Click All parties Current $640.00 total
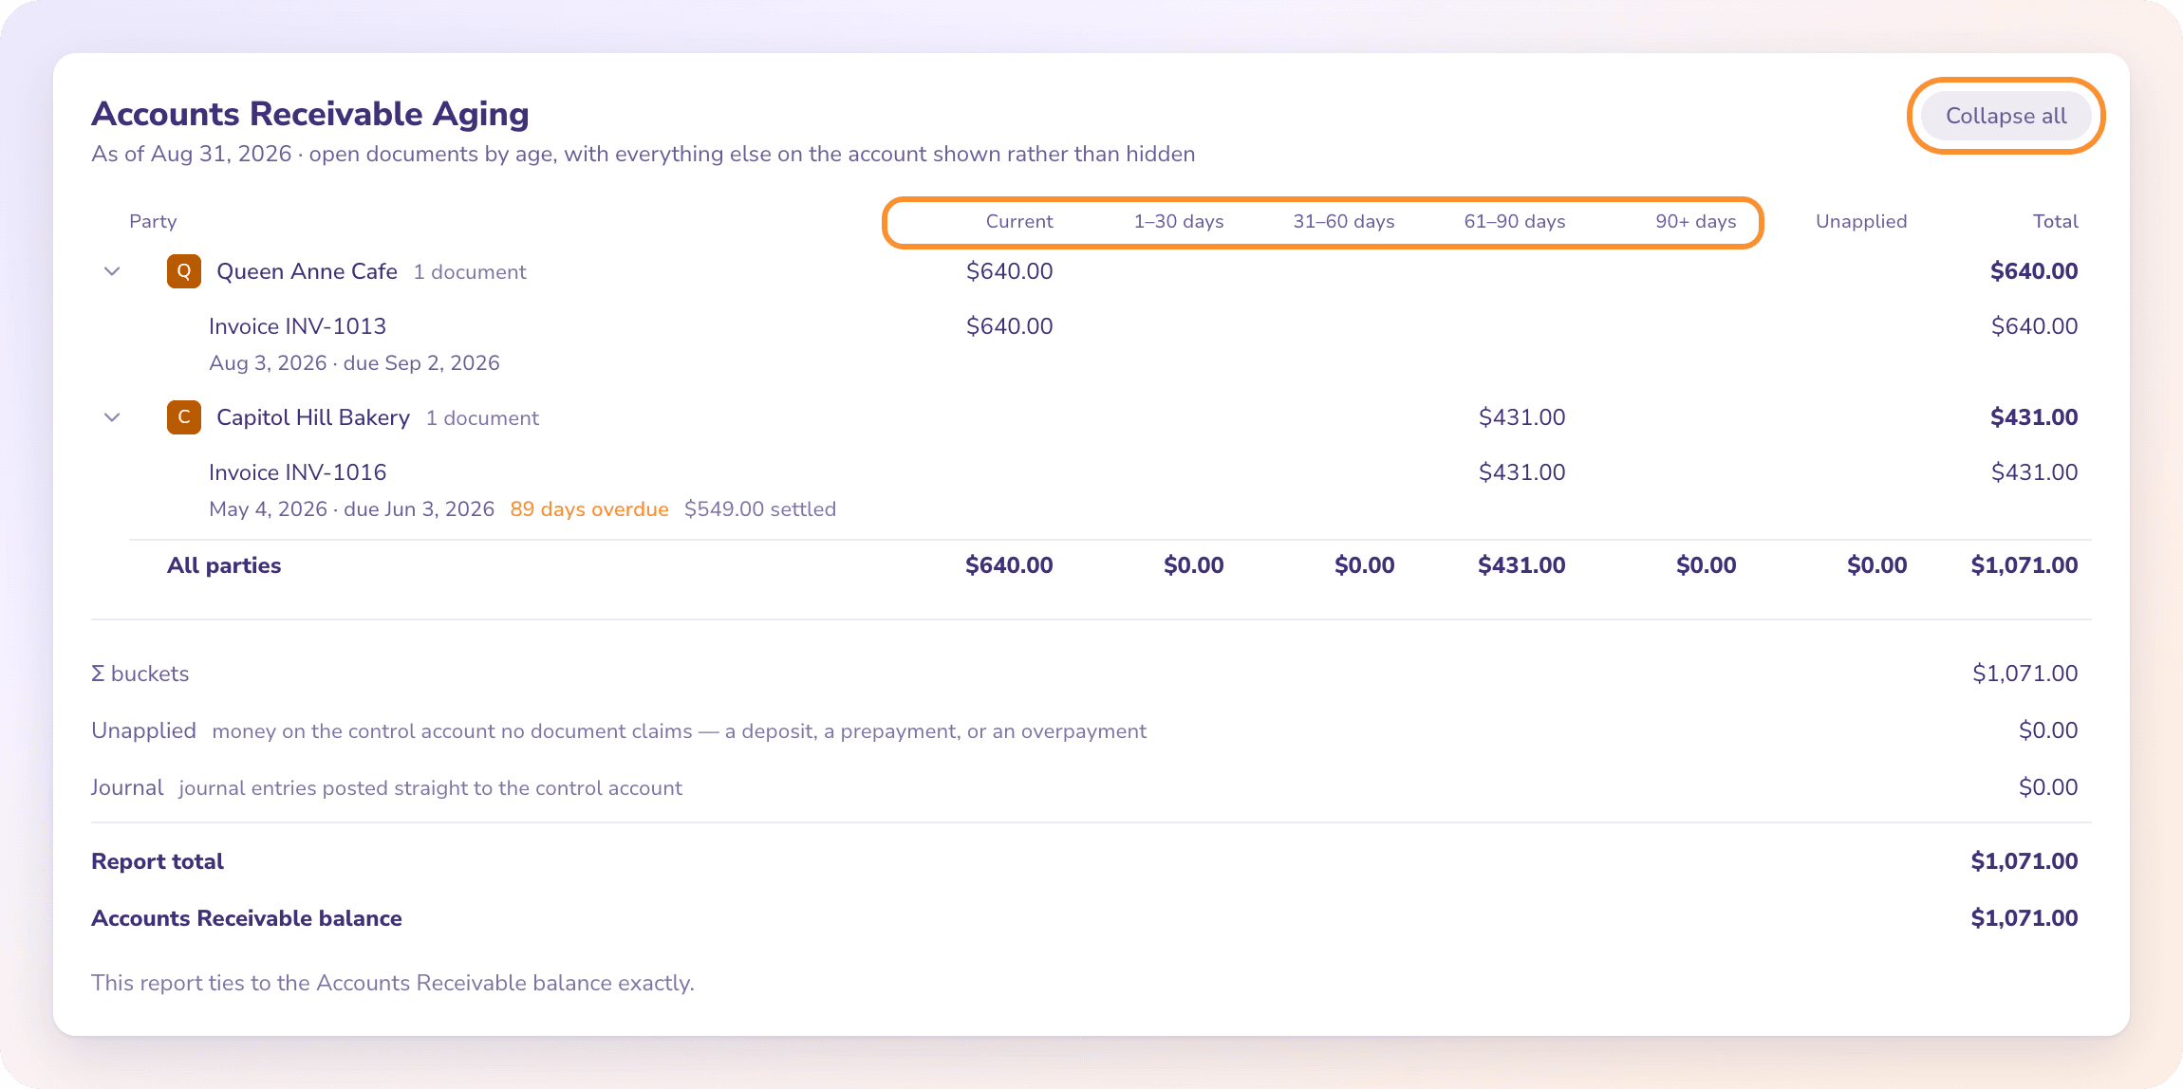2183x1089 pixels. coord(1009,565)
